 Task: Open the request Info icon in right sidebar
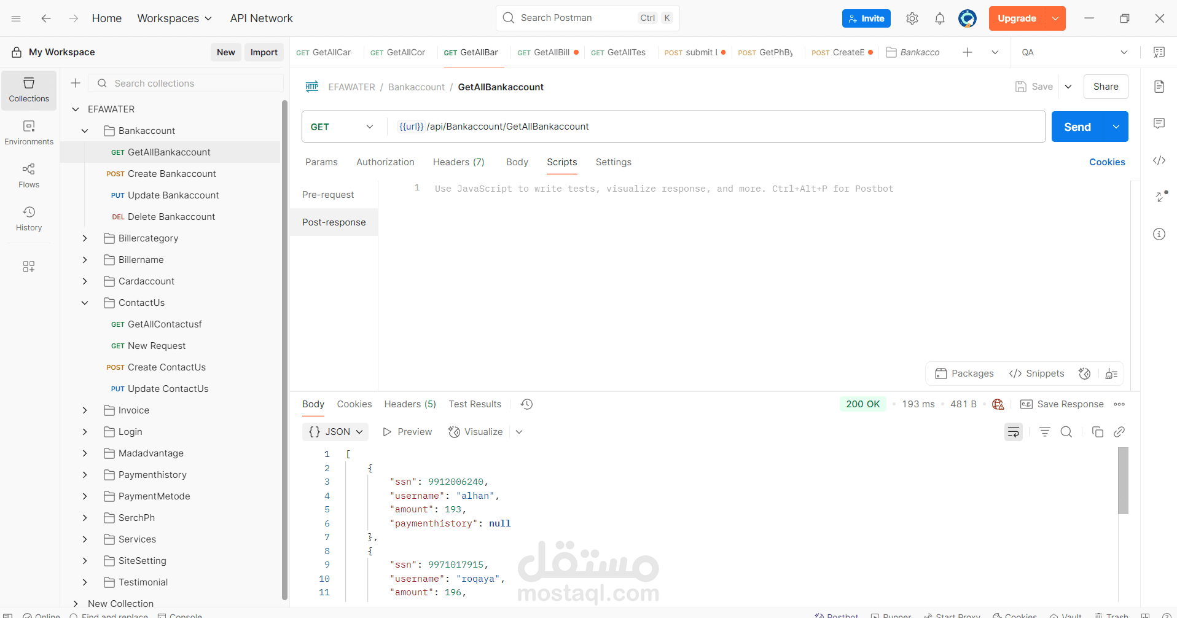point(1159,234)
